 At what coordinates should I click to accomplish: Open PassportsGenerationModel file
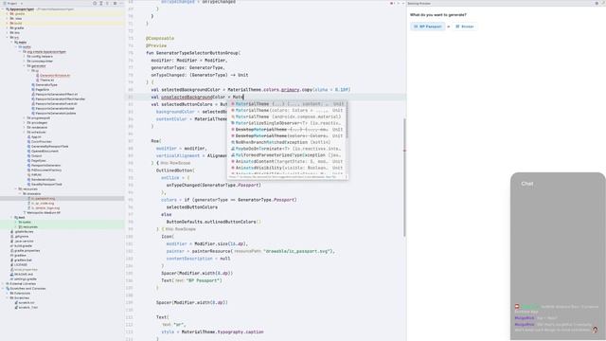[53, 108]
